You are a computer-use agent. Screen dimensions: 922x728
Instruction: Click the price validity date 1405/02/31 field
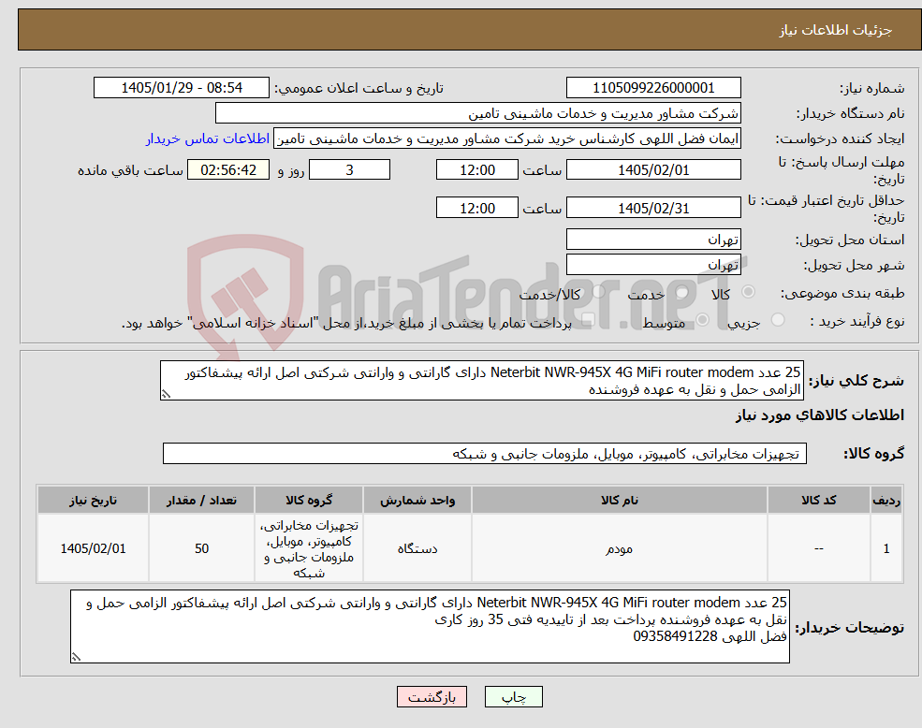coord(653,208)
